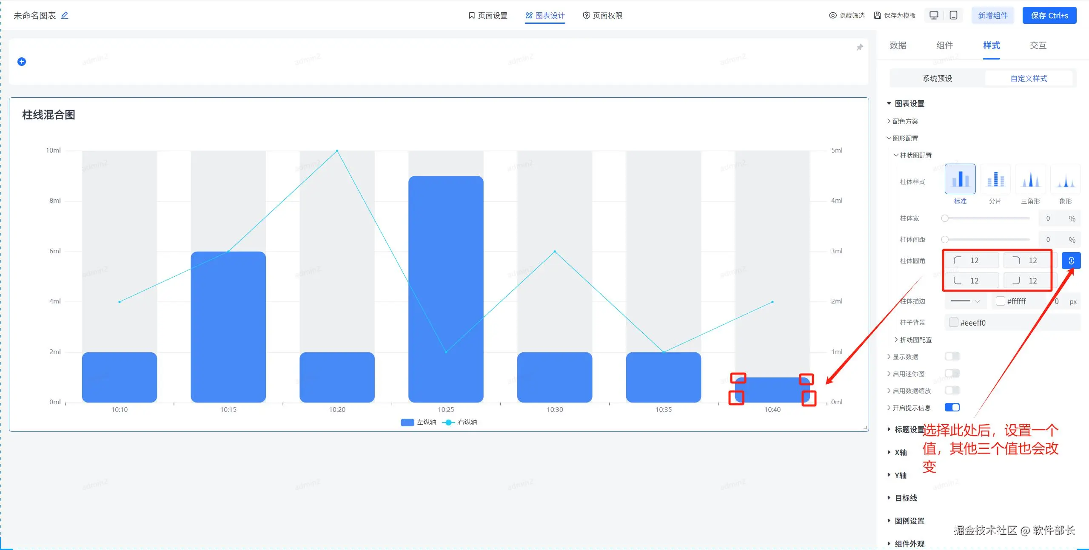Switch to the 数据 tab
The height and width of the screenshot is (550, 1089).
click(x=898, y=45)
